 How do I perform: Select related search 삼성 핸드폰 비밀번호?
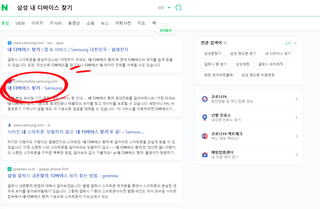pyautogui.click(x=258, y=75)
